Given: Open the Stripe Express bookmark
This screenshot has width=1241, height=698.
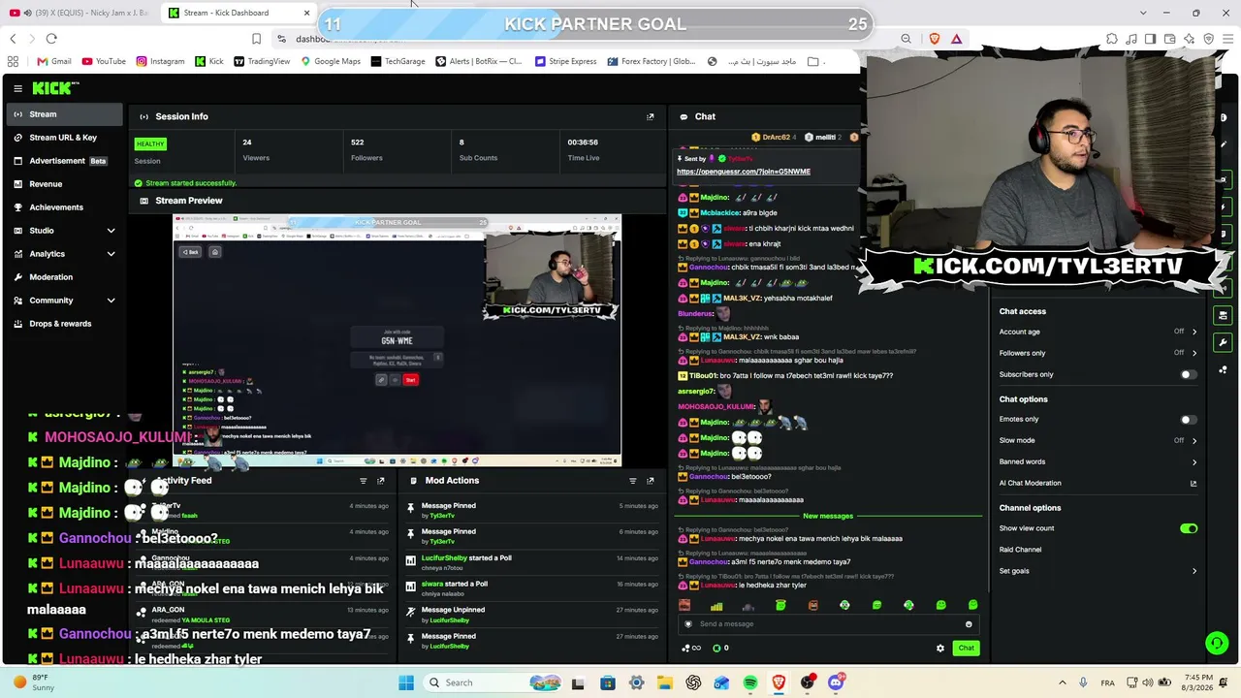Looking at the screenshot, I should pos(565,61).
